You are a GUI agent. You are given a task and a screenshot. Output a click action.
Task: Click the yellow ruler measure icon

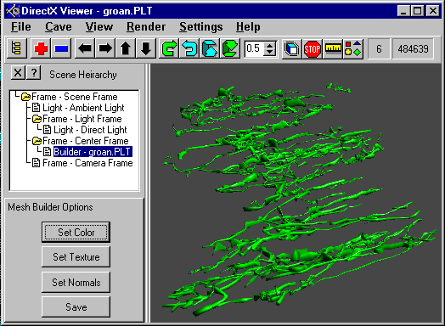(x=333, y=49)
